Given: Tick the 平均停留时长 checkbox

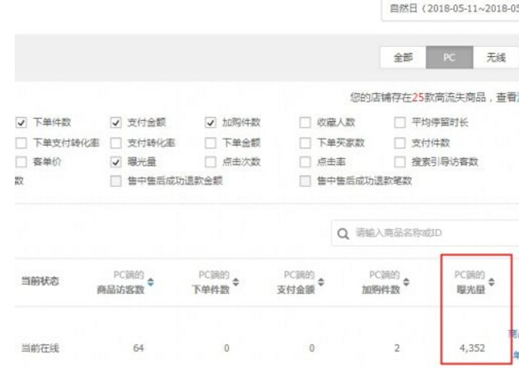Looking at the screenshot, I should 400,123.
